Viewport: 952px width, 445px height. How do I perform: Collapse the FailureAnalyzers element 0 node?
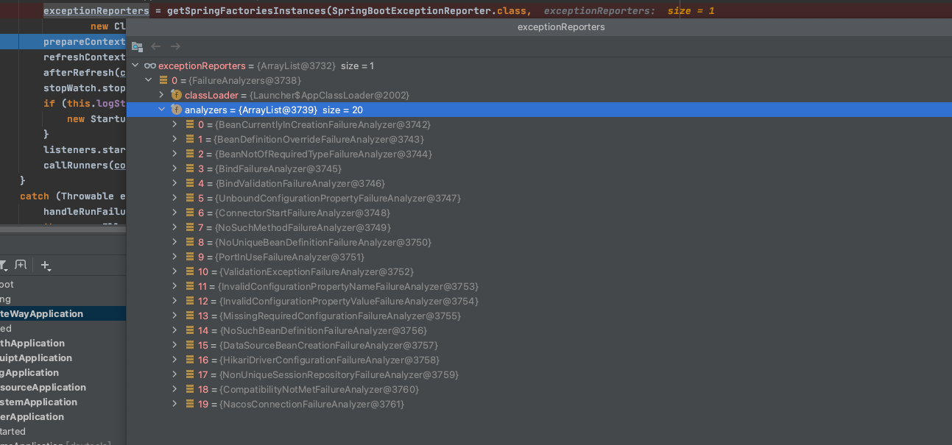[x=148, y=80]
